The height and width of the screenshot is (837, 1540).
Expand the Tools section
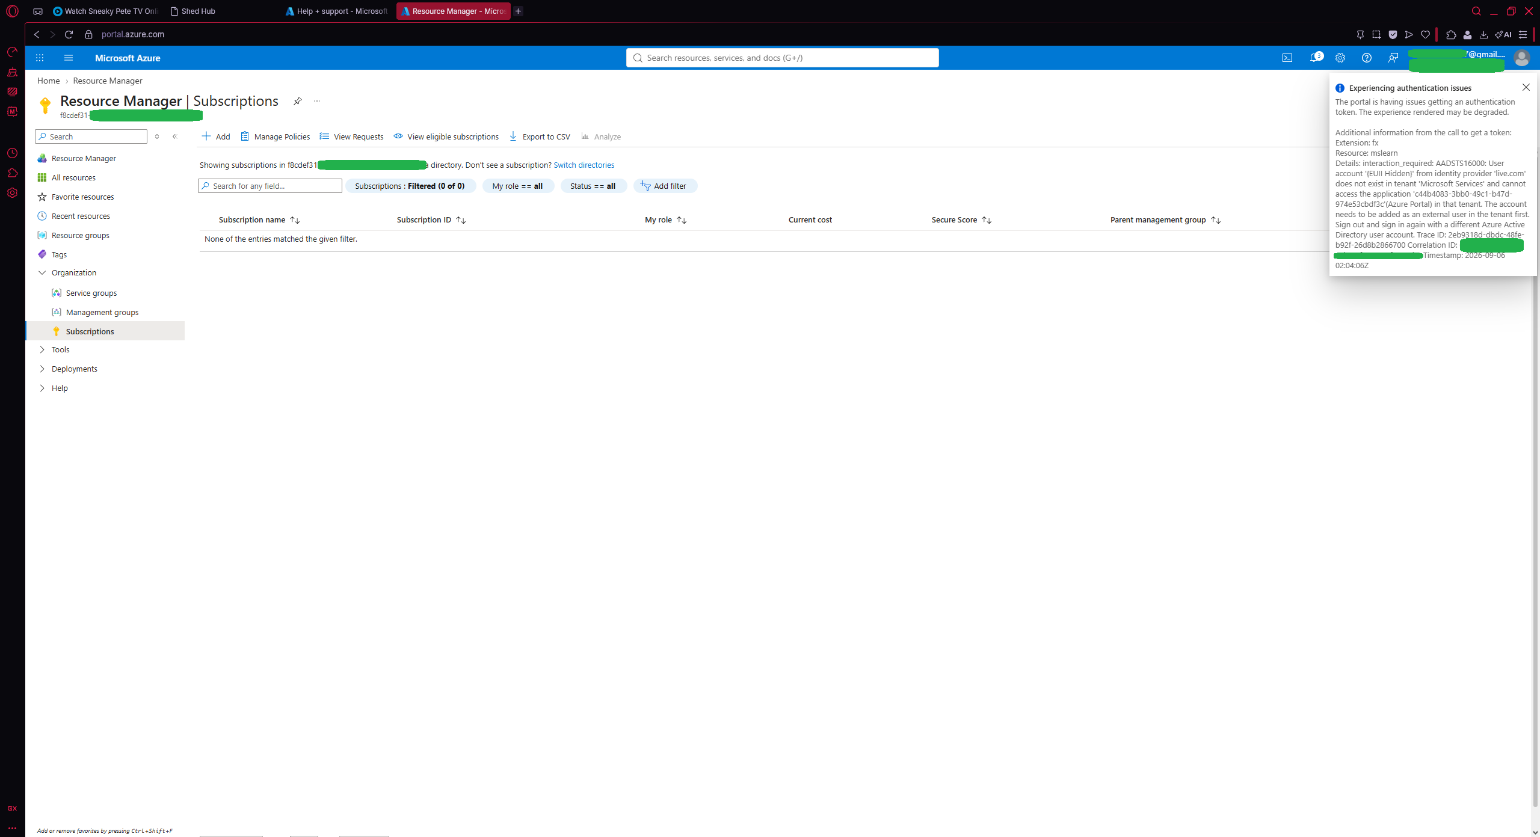(42, 349)
